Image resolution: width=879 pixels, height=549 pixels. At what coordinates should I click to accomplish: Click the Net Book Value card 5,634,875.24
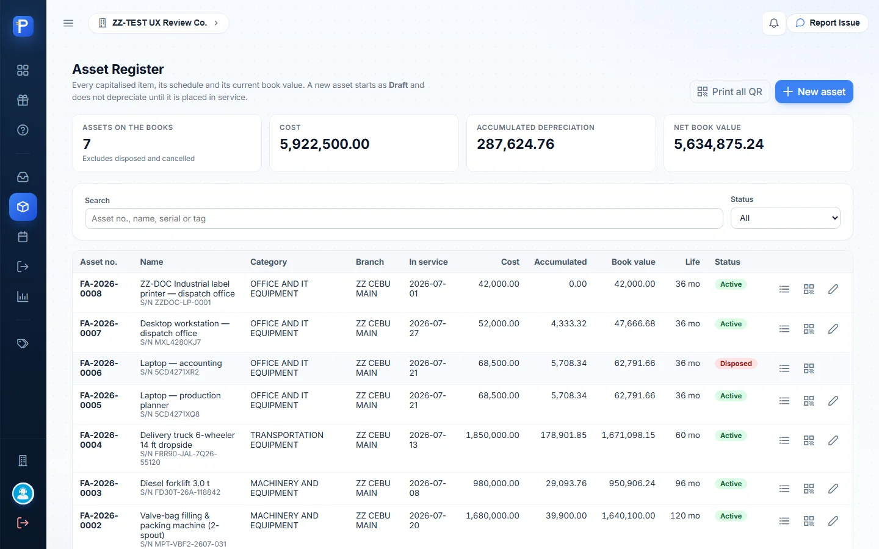pyautogui.click(x=758, y=143)
